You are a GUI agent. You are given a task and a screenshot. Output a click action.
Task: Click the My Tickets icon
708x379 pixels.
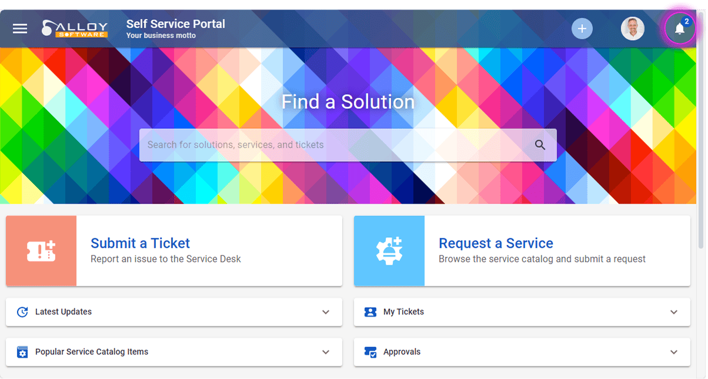click(370, 312)
